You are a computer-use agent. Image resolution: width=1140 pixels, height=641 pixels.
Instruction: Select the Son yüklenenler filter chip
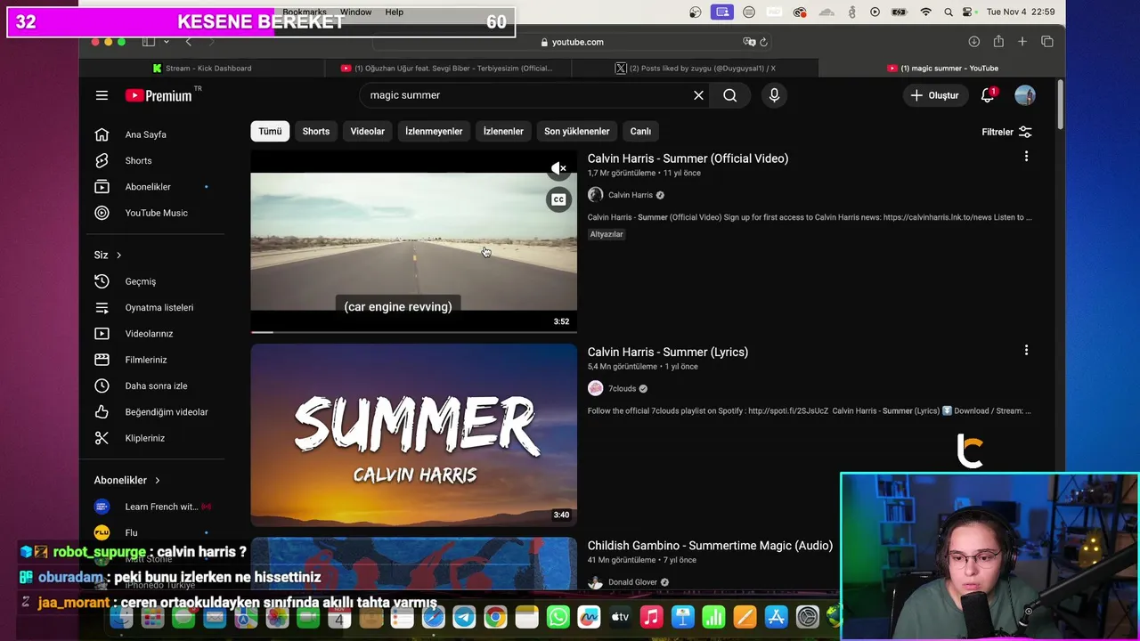click(x=577, y=132)
